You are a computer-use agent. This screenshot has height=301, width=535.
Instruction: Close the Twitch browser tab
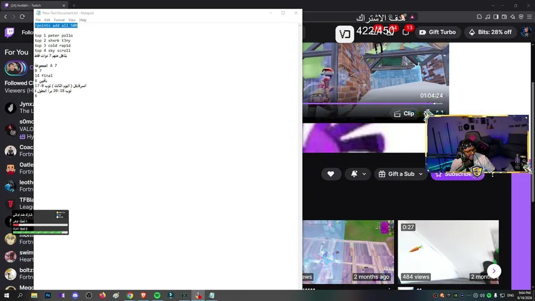point(63,6)
